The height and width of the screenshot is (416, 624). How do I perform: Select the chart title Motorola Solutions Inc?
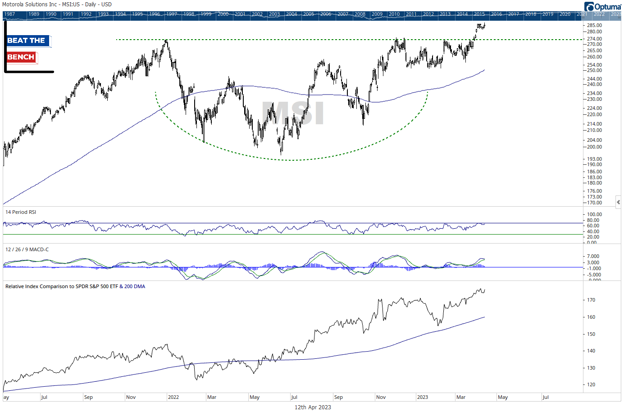tap(29, 5)
